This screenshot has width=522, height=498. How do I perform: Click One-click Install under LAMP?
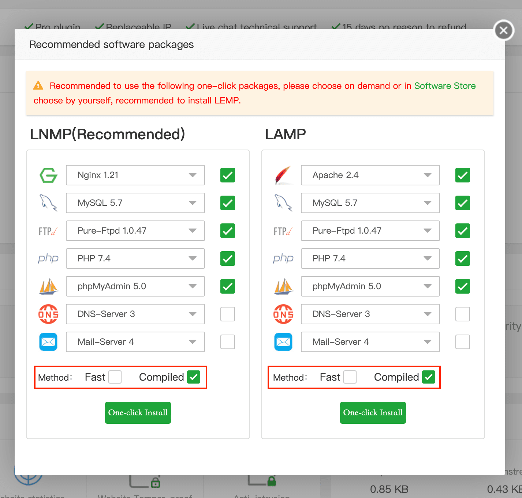tap(373, 413)
